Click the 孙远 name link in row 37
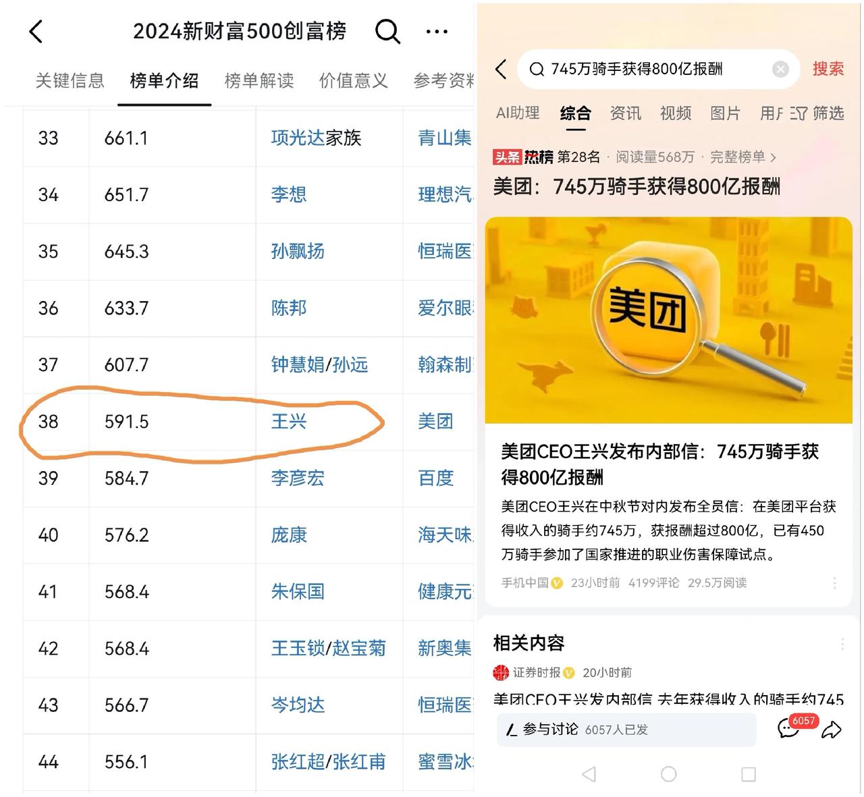 click(x=350, y=365)
